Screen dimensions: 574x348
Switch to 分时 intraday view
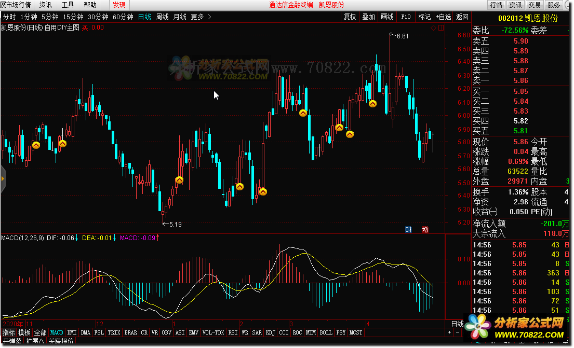(9, 17)
